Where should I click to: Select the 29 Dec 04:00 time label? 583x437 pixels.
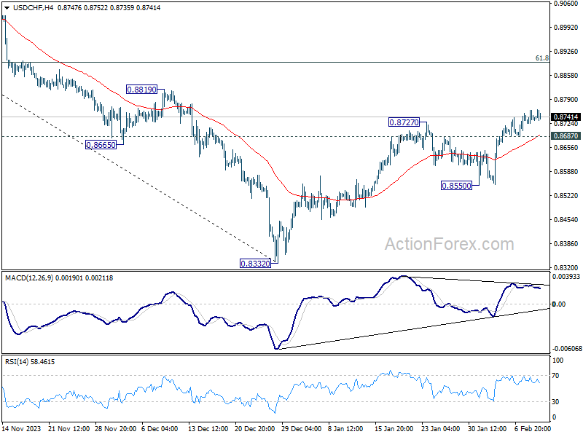pyautogui.click(x=302, y=428)
